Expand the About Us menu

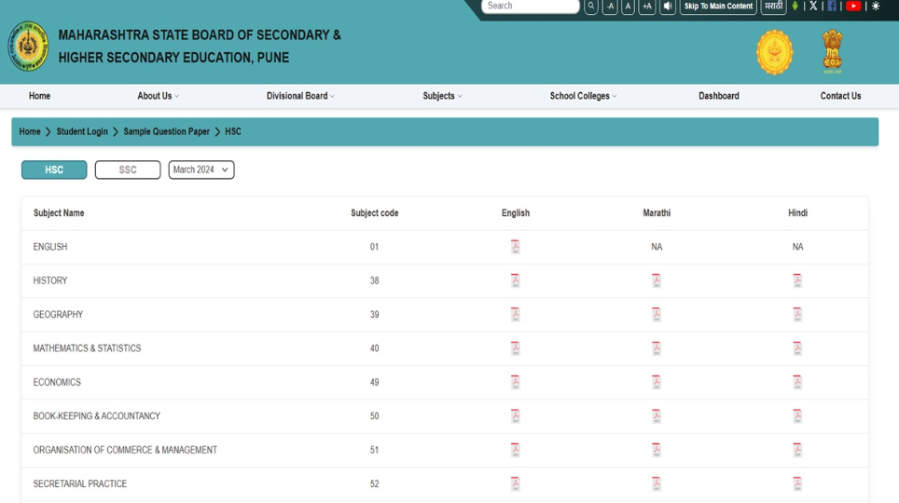[x=158, y=96]
